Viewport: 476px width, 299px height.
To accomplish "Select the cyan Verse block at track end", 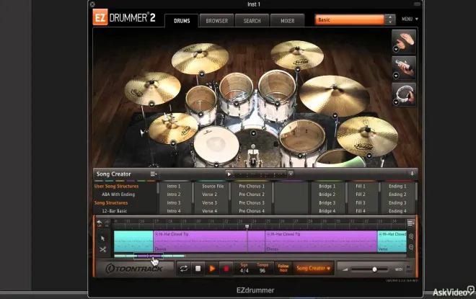I will pos(392,241).
